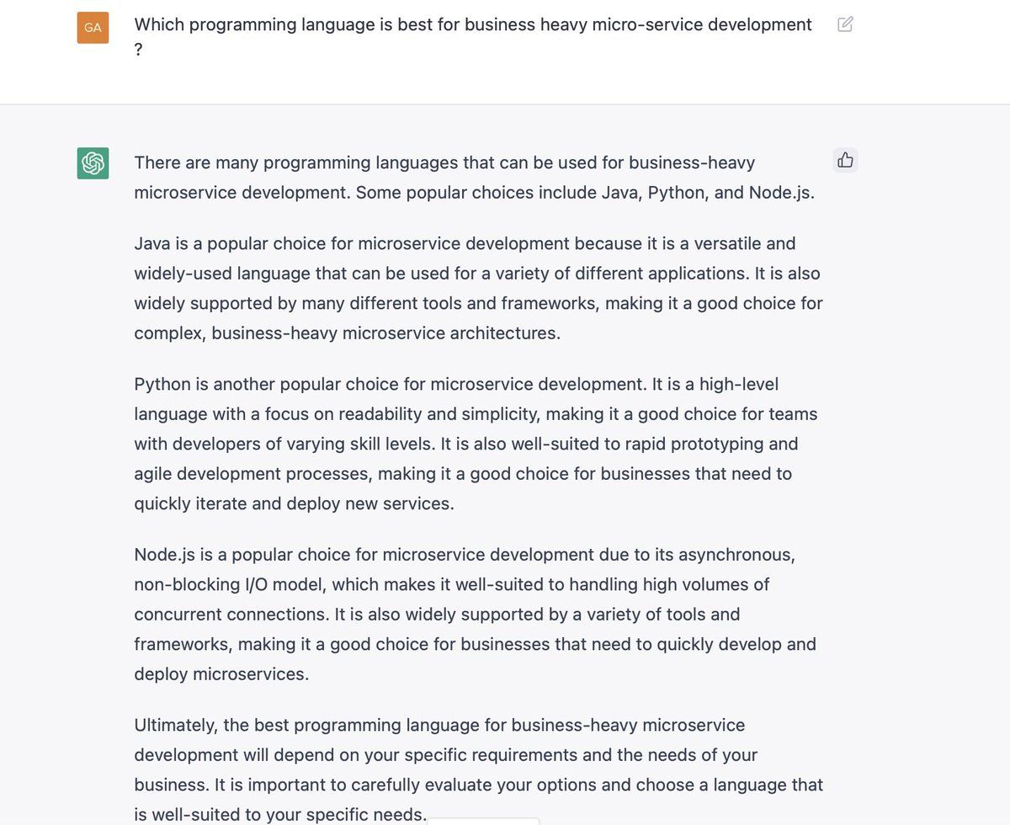Image resolution: width=1010 pixels, height=825 pixels.
Task: Click the words "deploy microservices." ending Node.js paragraph
Action: (221, 674)
